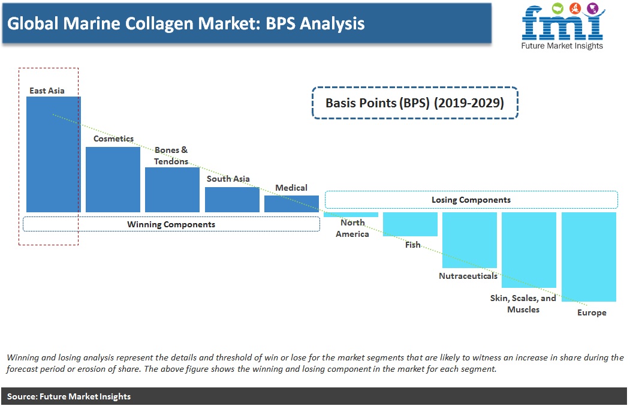Click the 'Losing Components' box

click(x=471, y=200)
